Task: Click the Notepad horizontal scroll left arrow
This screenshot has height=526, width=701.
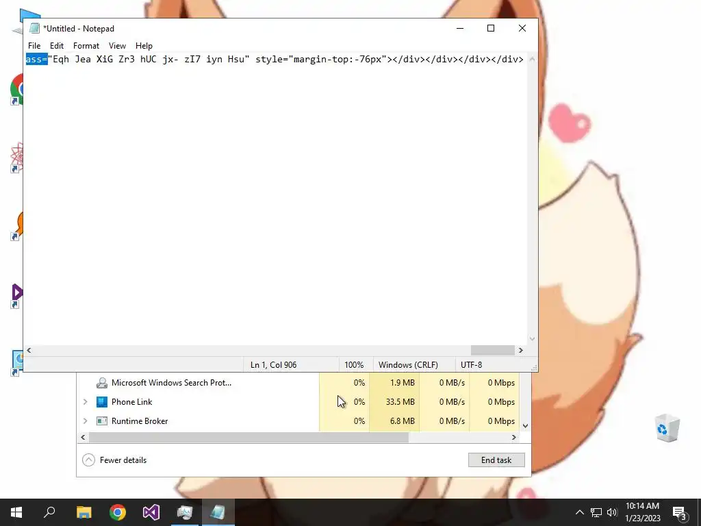Action: pyautogui.click(x=29, y=350)
